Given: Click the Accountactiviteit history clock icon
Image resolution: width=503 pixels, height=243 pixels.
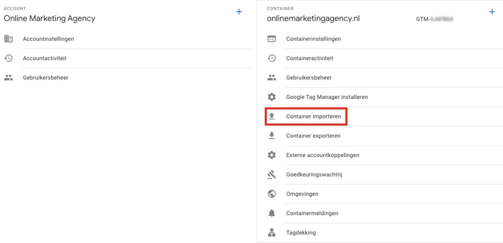Looking at the screenshot, I should coord(8,58).
